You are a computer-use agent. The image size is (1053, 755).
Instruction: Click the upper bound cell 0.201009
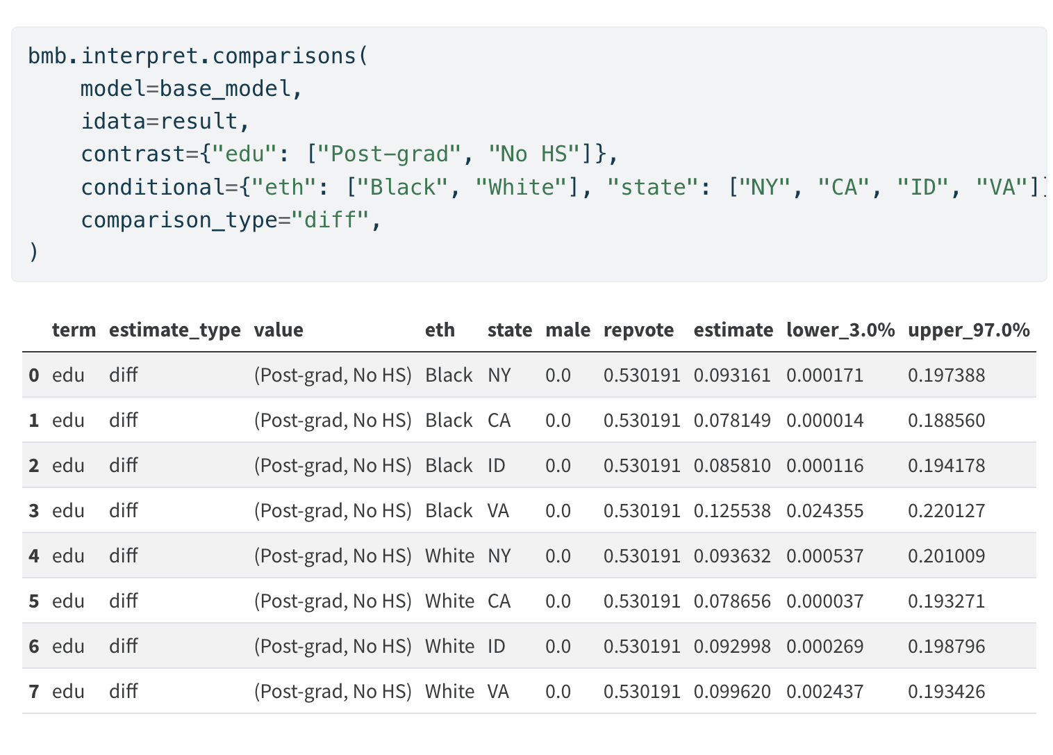click(946, 556)
